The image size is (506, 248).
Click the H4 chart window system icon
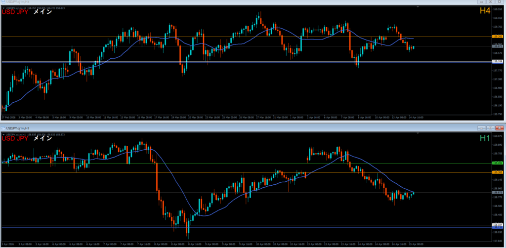3,2
